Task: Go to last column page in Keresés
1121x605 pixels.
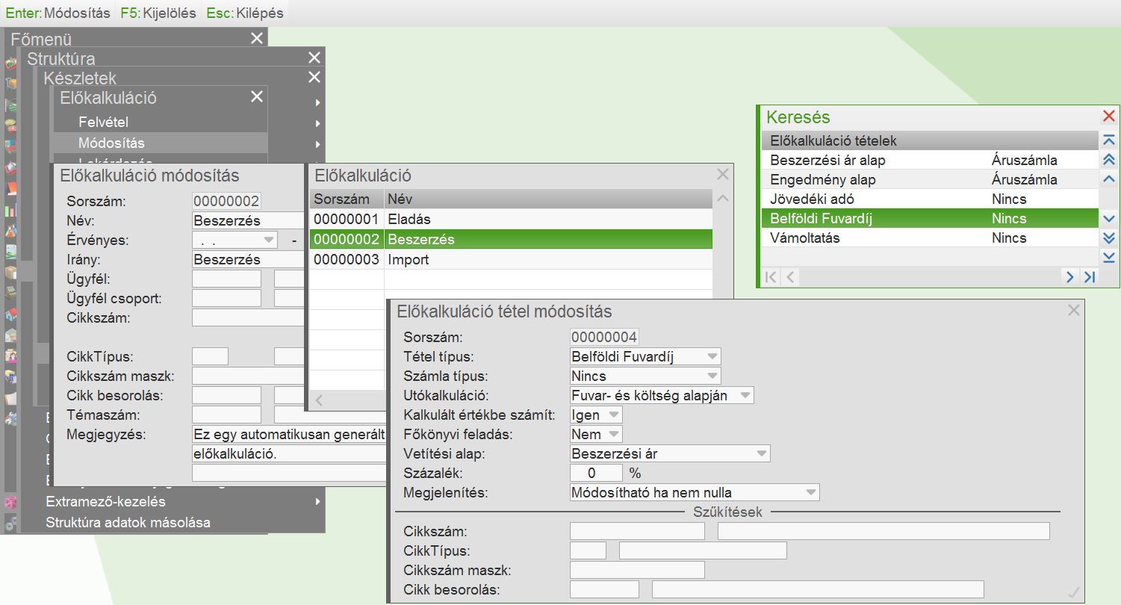Action: click(1090, 277)
